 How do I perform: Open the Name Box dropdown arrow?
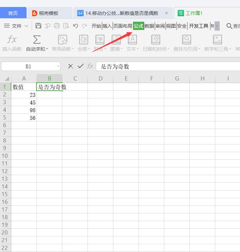coord(58,66)
